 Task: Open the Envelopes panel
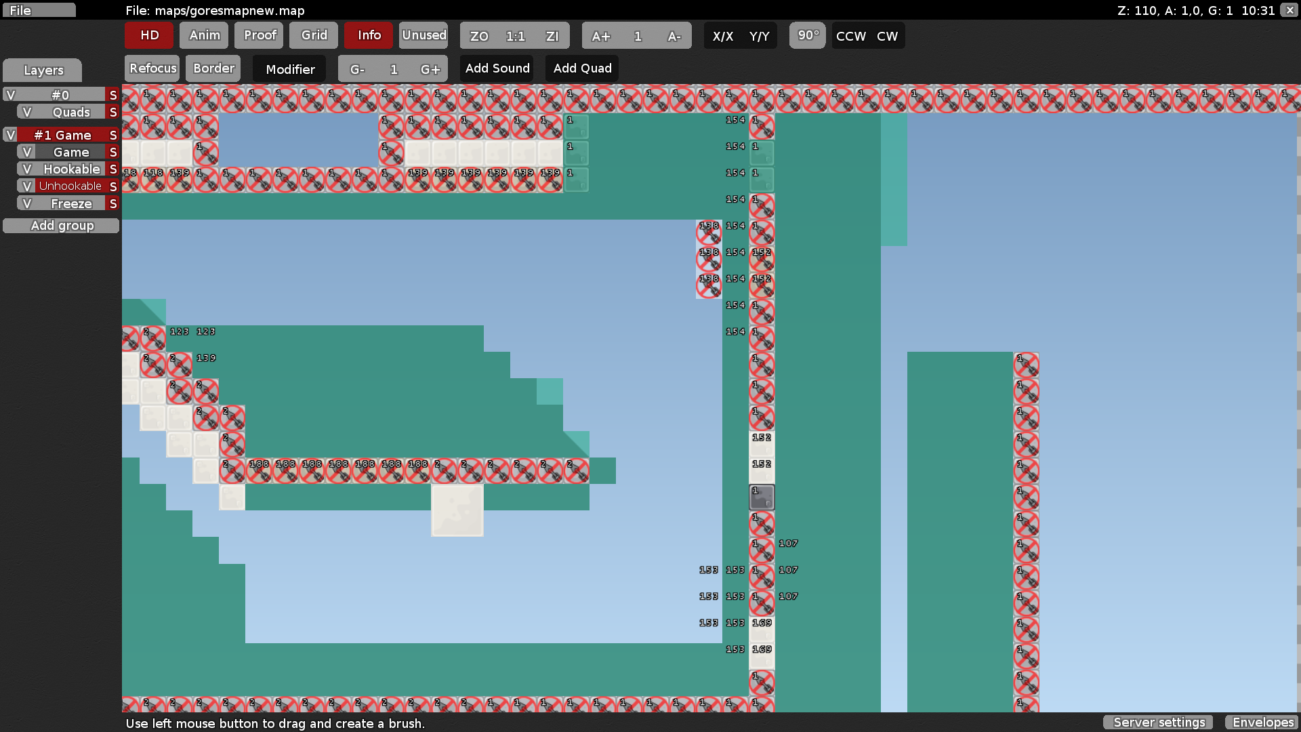coord(1262,723)
